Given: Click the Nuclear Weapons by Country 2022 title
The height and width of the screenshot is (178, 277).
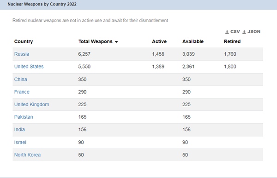Looking at the screenshot, I should [x=42, y=4].
